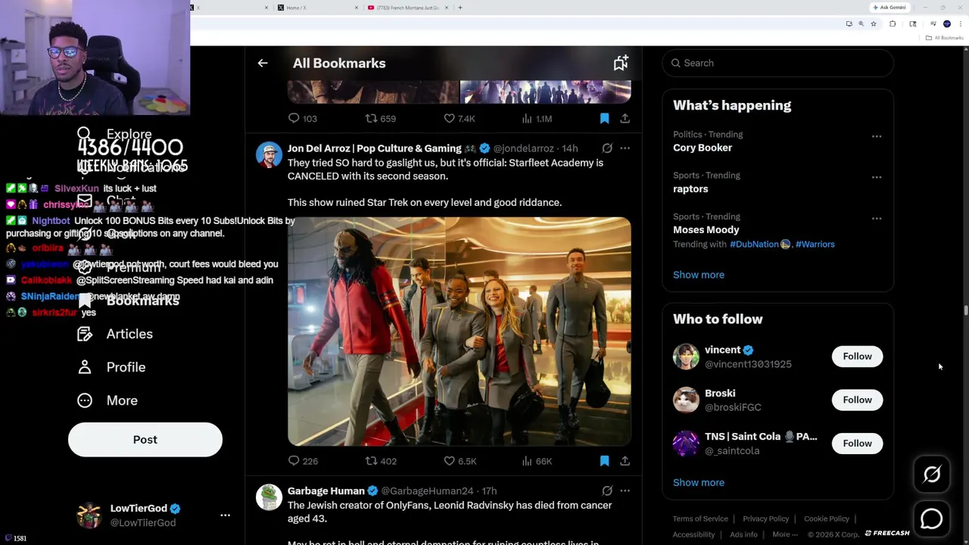Bookmark this page with the star icon
Viewport: 969px width, 545px height.
(874, 24)
